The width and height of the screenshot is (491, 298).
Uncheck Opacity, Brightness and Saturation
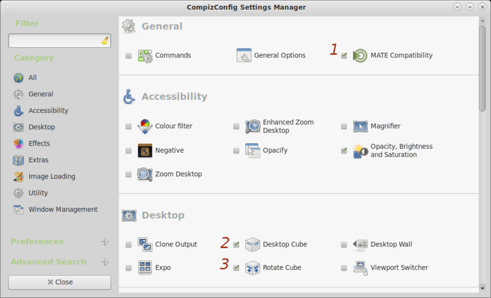[344, 151]
